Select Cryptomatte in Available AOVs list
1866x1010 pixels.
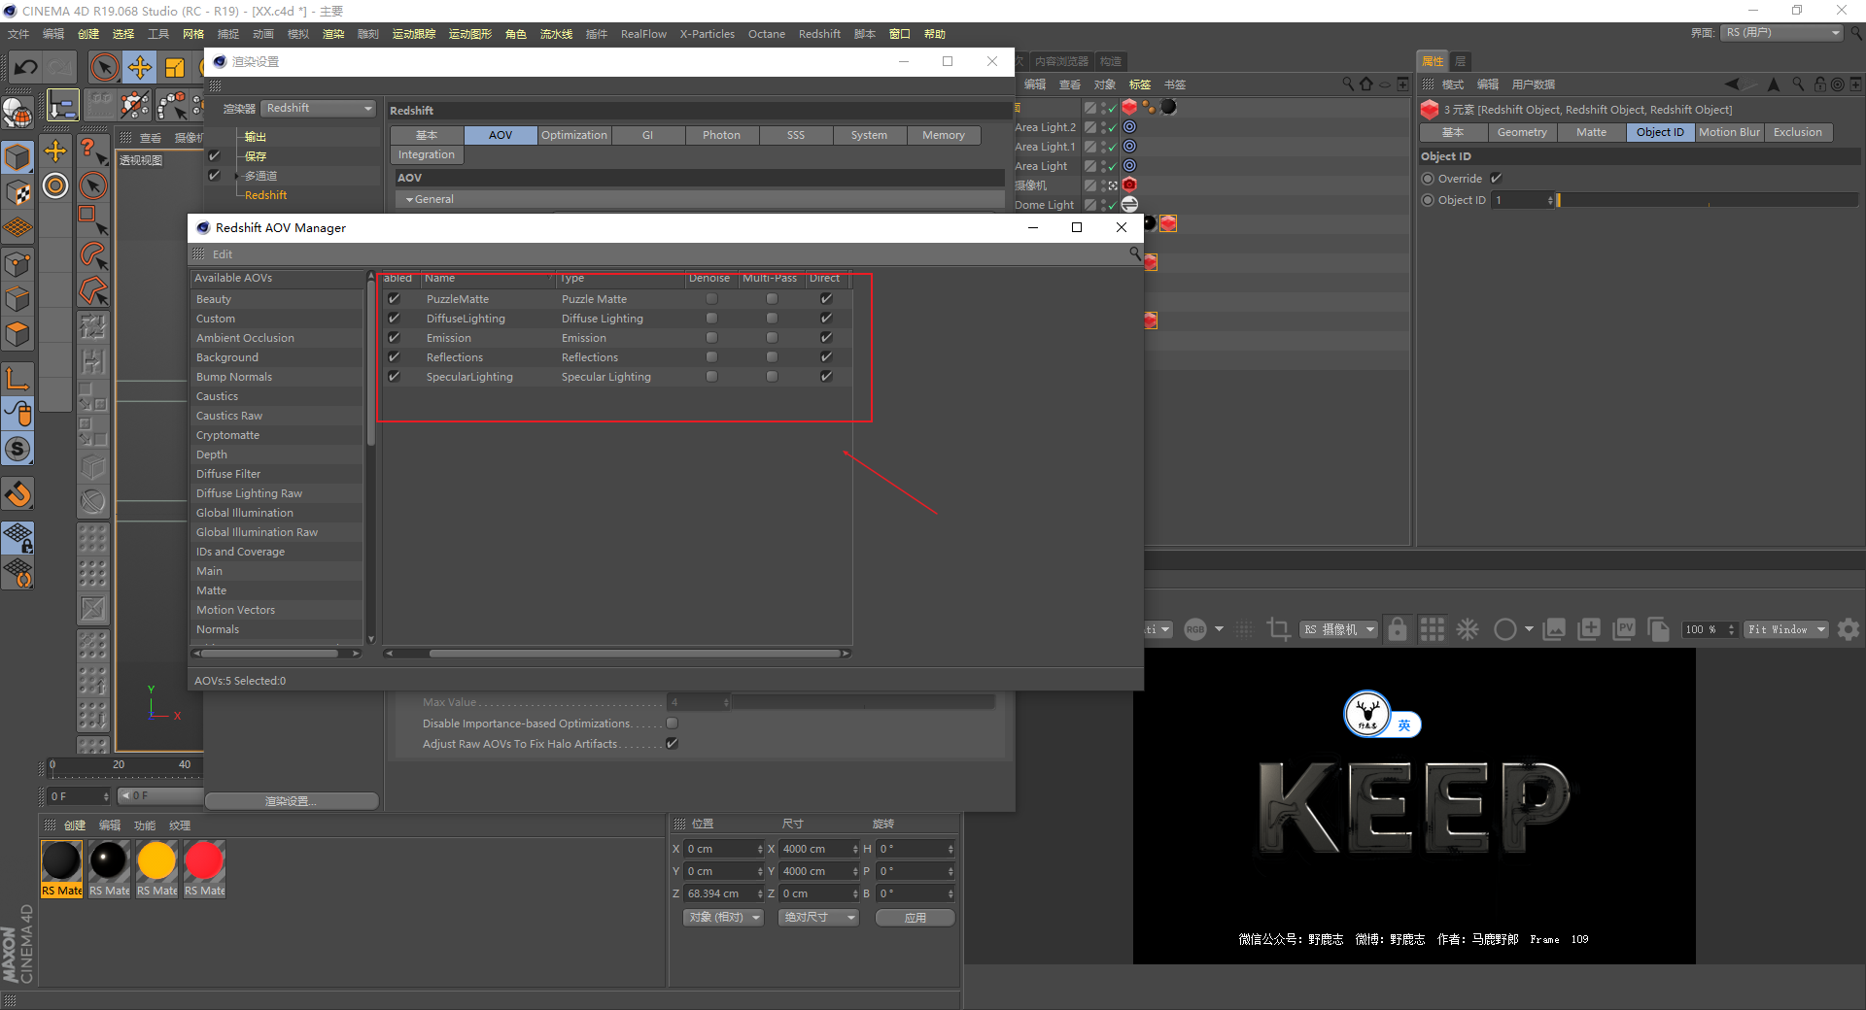pos(278,435)
